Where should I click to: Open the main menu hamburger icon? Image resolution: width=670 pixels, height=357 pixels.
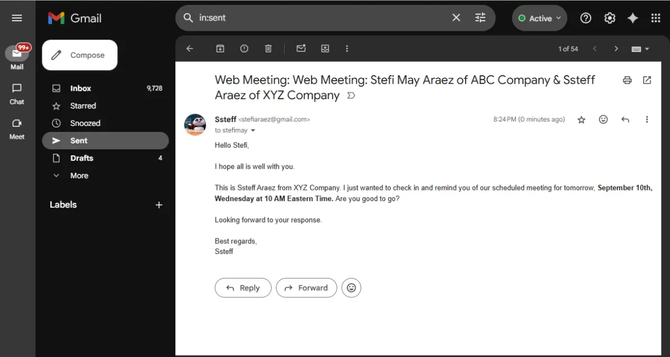pos(17,18)
